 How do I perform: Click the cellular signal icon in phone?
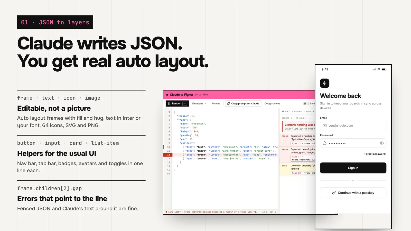pos(374,69)
